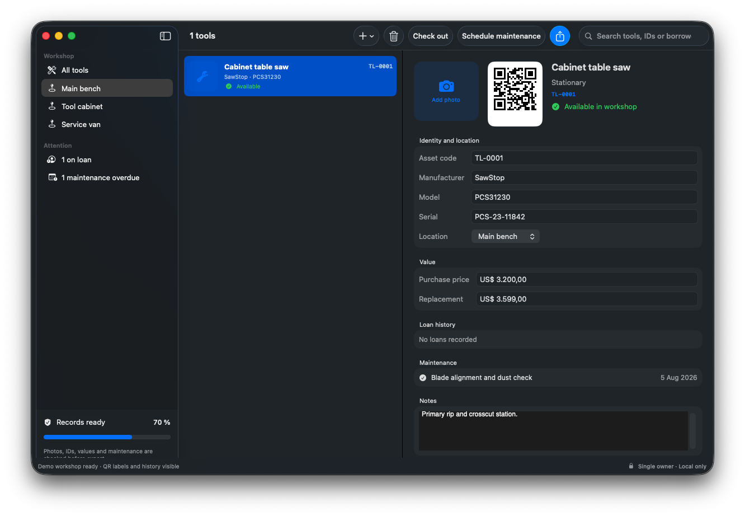The height and width of the screenshot is (516, 745).
Task: Click Blade alignment and dust check text
Action: pyautogui.click(x=482, y=378)
